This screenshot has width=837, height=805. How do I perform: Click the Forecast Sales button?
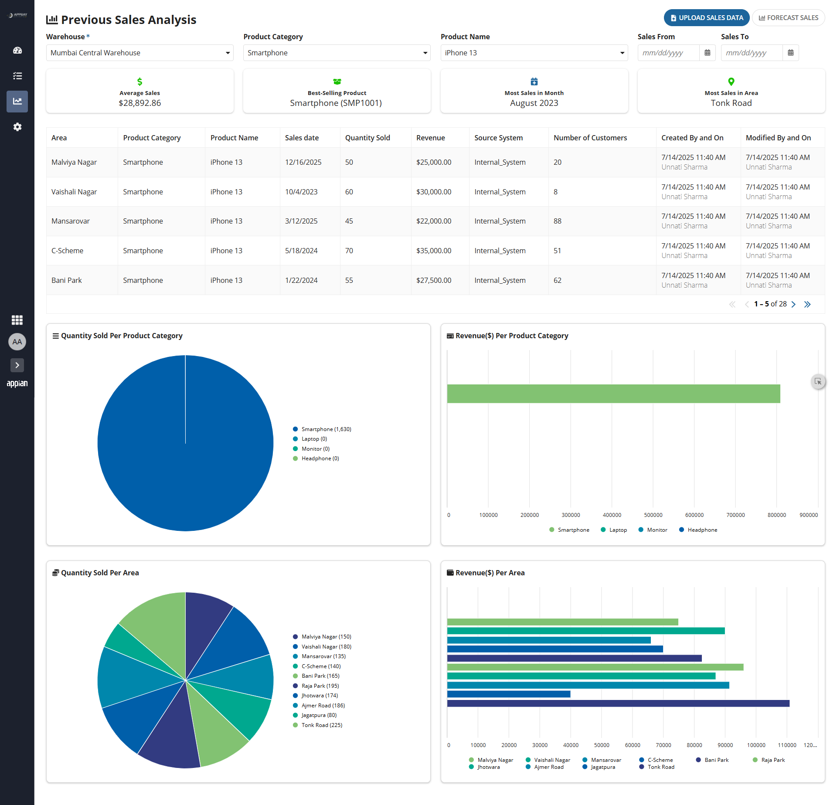point(789,18)
